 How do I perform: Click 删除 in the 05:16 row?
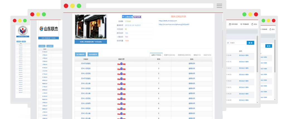pyautogui.click(x=247, y=62)
